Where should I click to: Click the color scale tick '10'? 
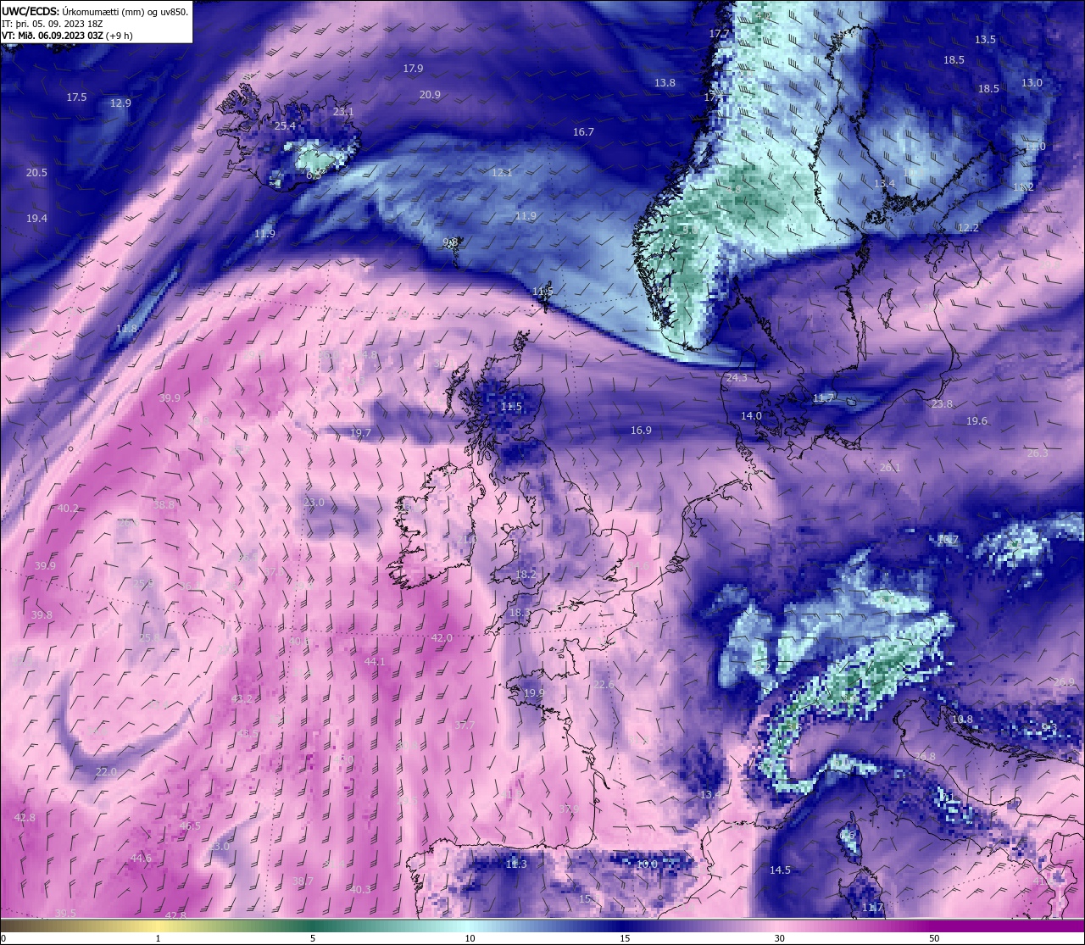[x=469, y=938]
